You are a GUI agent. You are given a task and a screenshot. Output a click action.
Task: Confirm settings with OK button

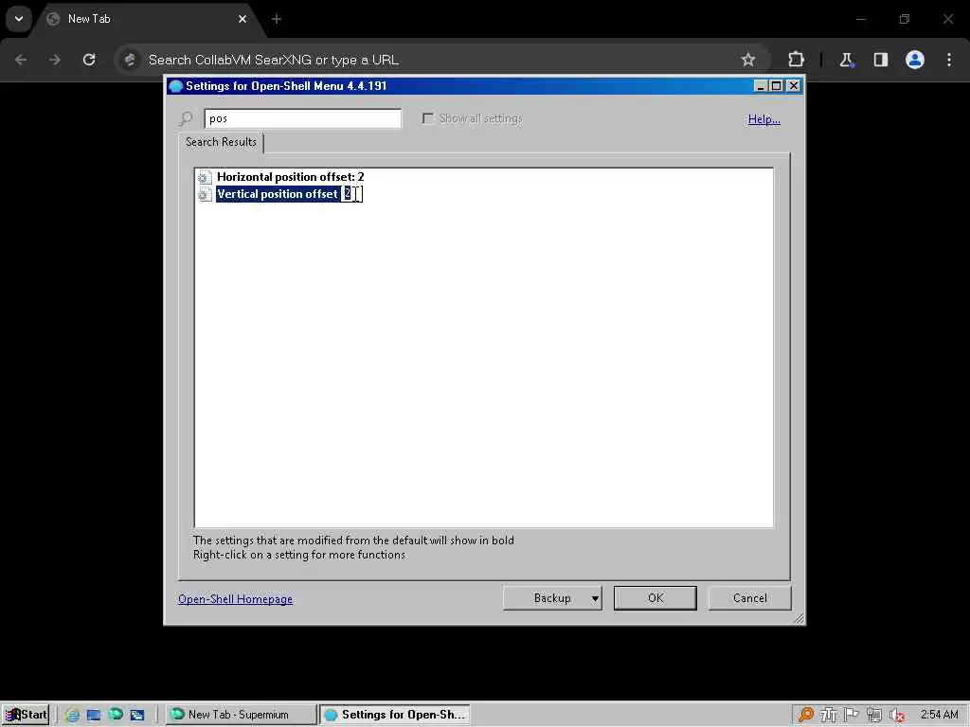coord(656,598)
